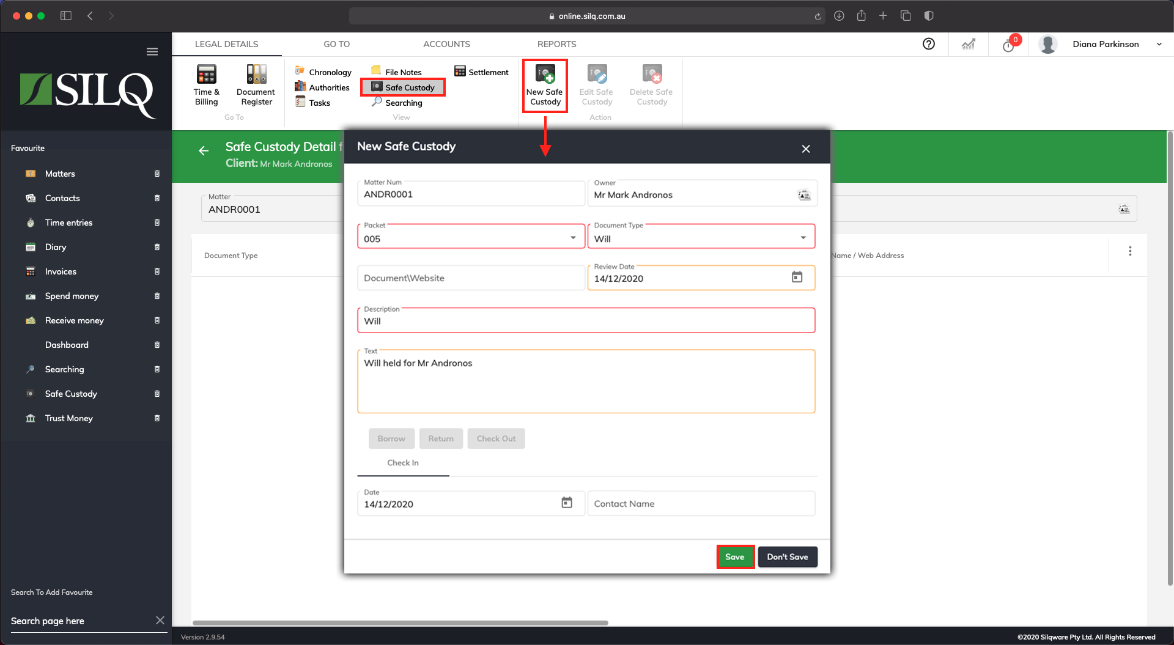Open the Owner contact picker icon
The image size is (1174, 645).
pos(803,194)
